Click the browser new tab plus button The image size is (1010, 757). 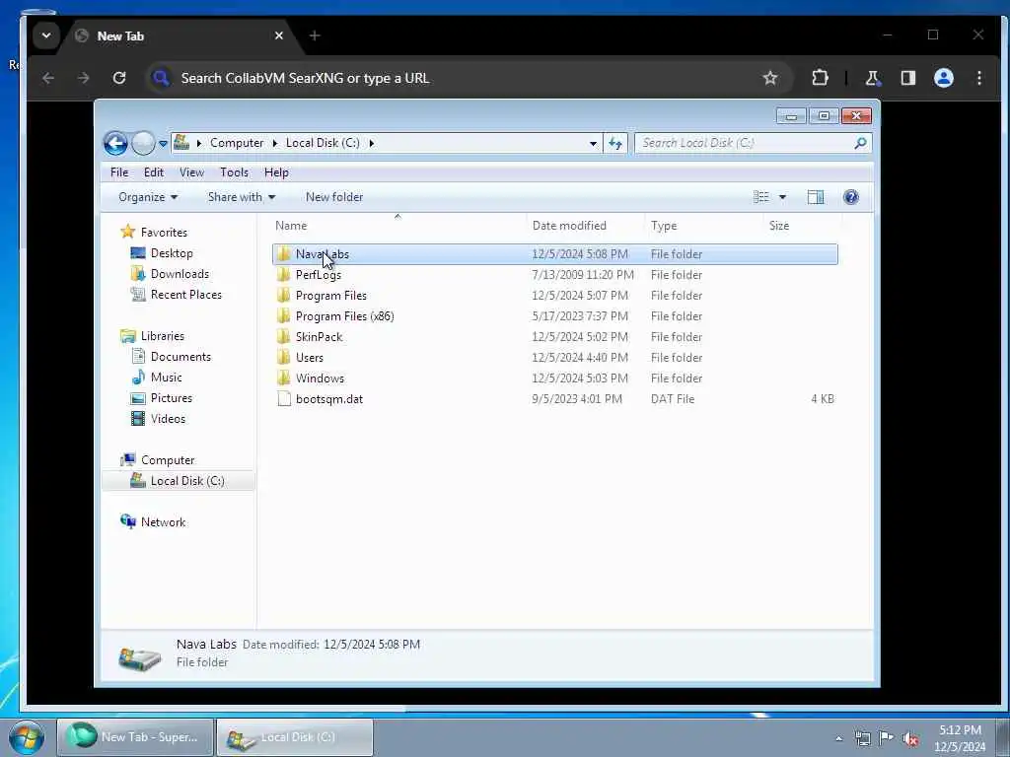tap(315, 35)
